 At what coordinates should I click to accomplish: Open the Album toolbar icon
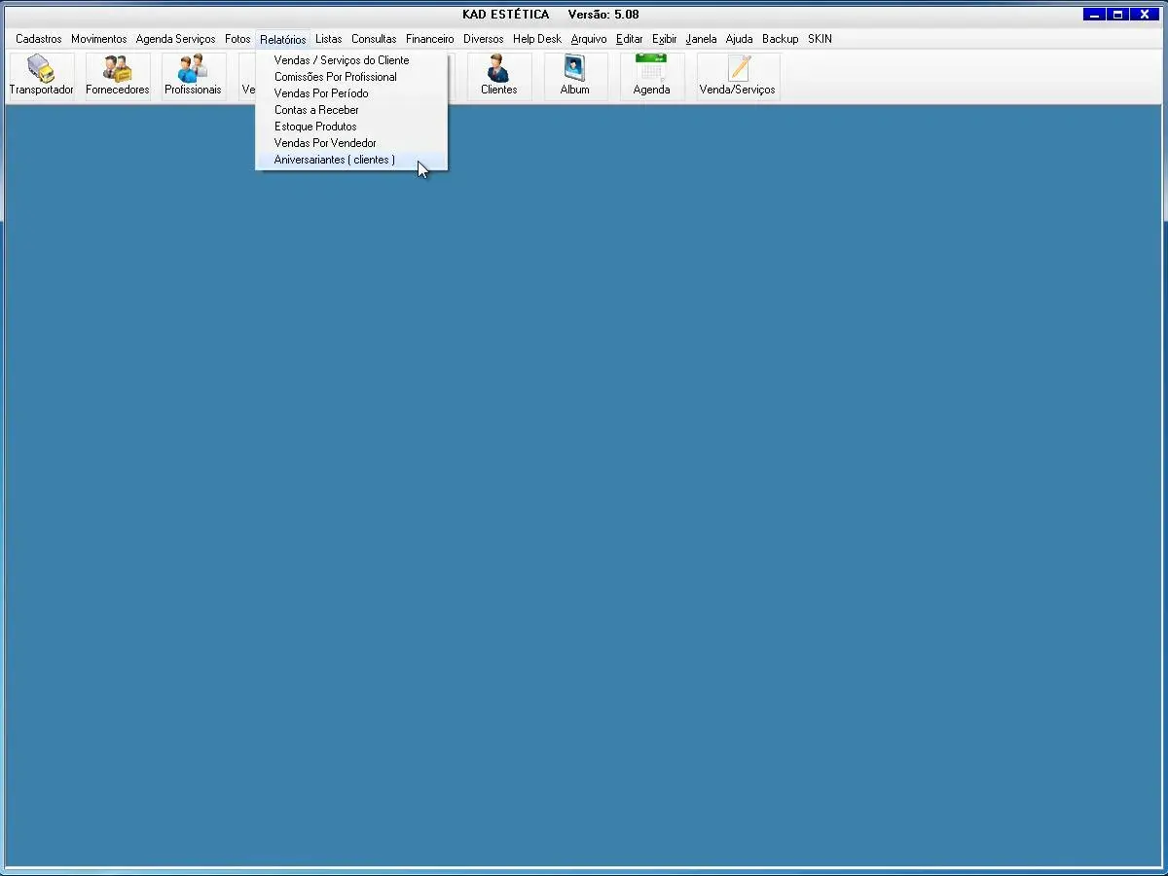(x=574, y=76)
